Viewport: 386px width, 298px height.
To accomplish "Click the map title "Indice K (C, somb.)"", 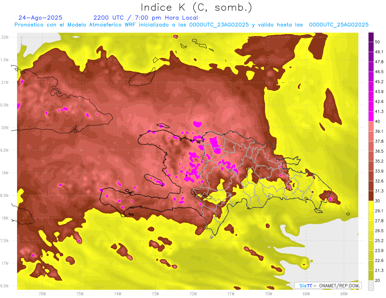I will click(x=196, y=7).
